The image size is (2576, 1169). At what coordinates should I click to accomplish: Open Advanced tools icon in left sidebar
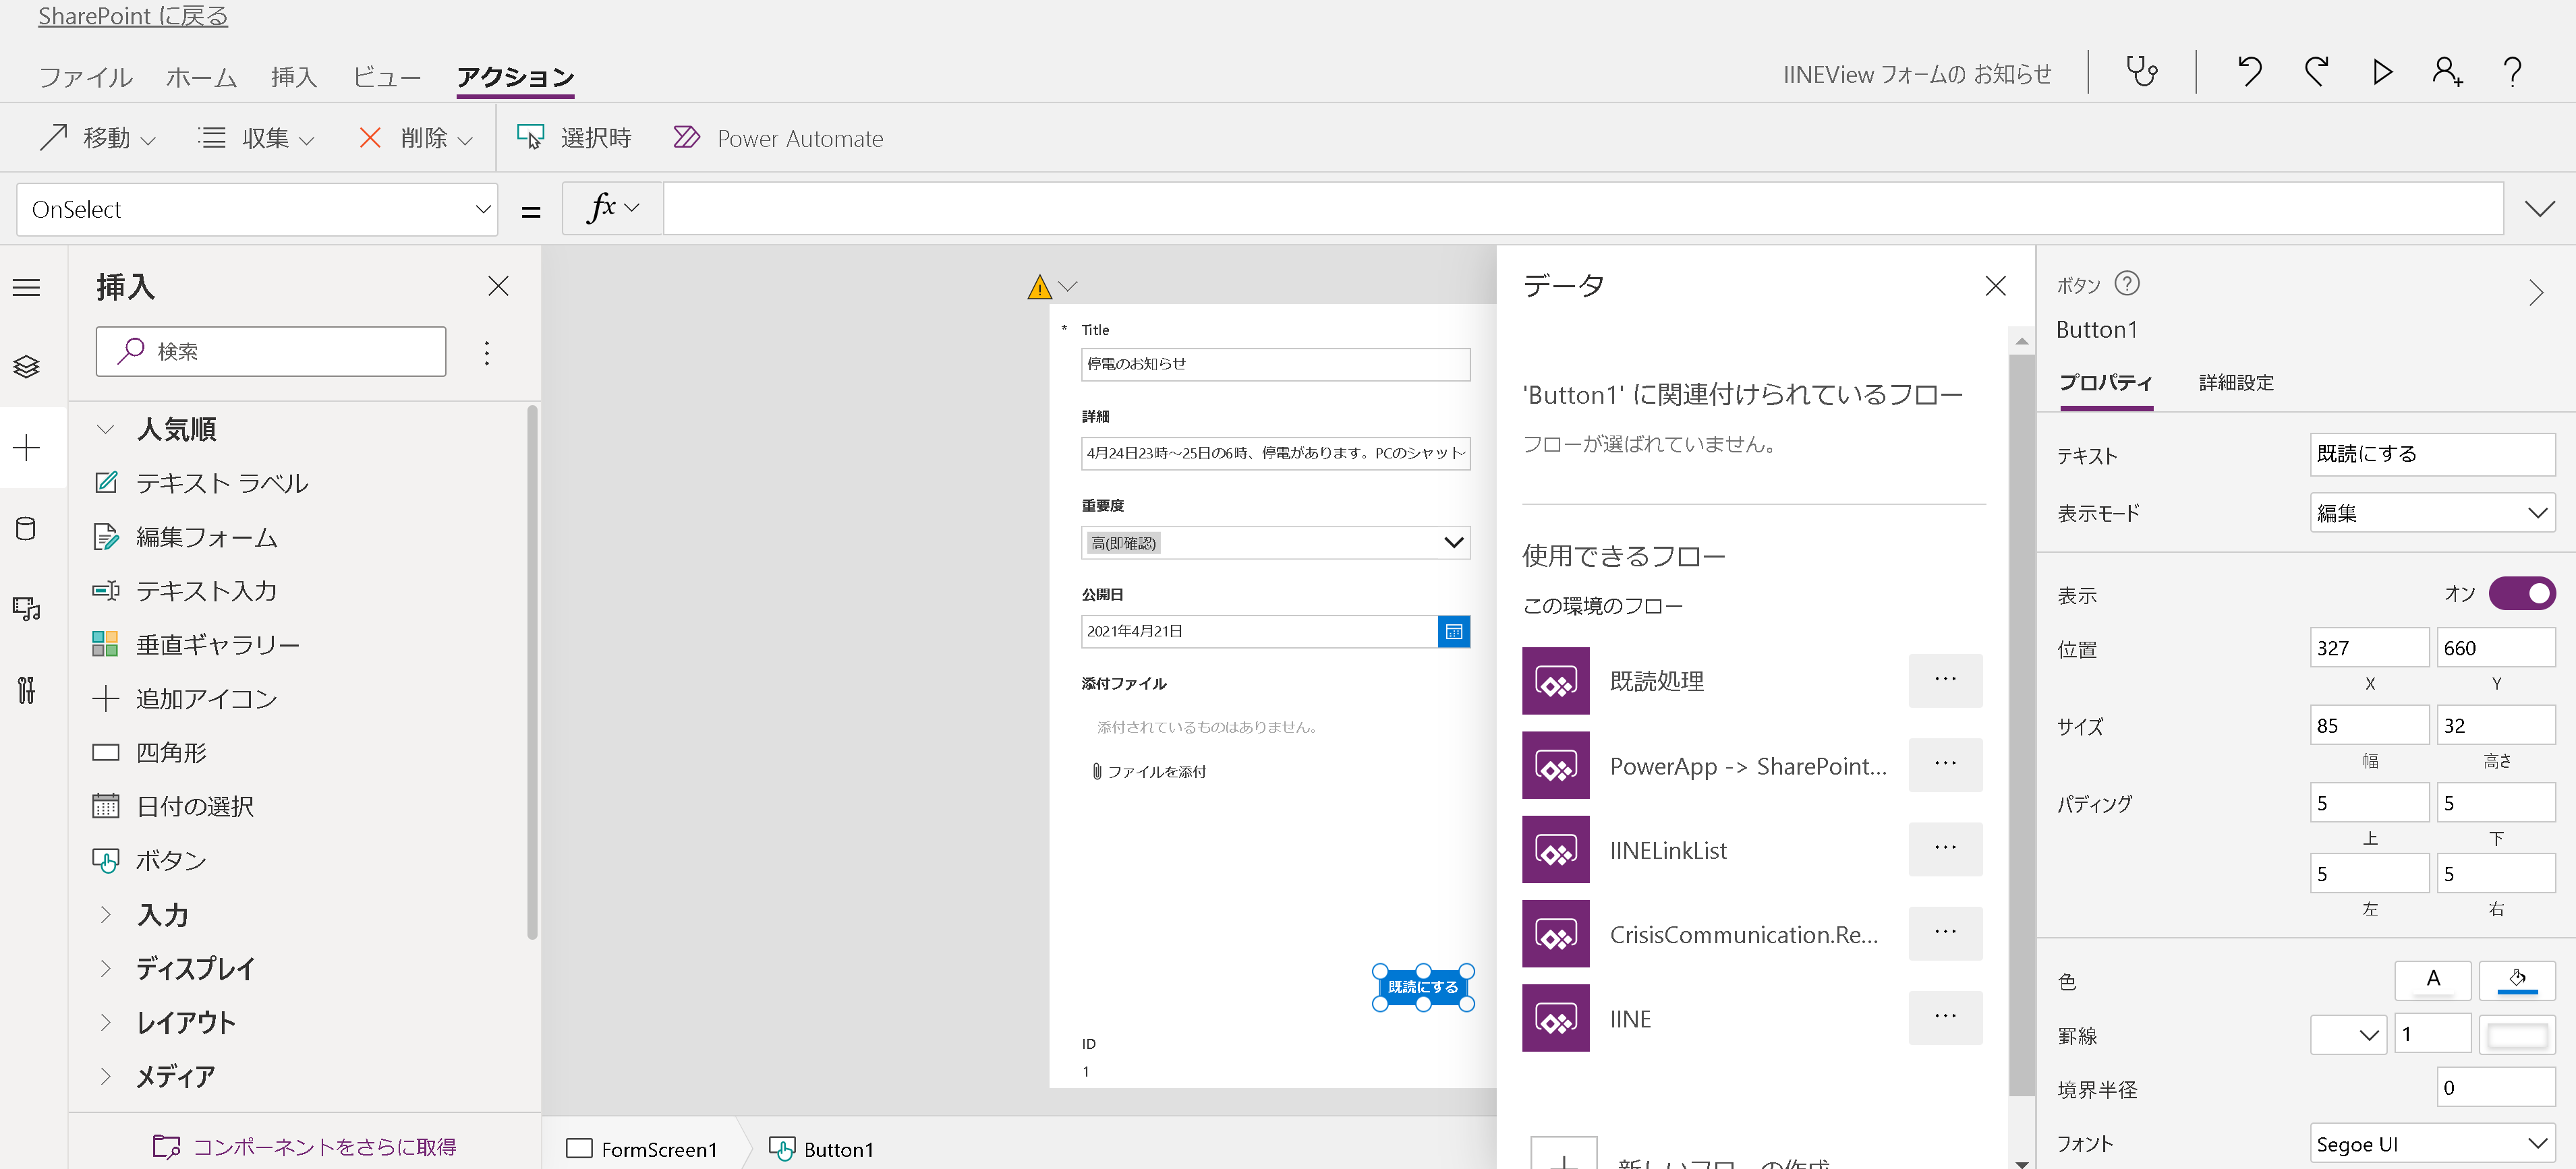coord(27,690)
